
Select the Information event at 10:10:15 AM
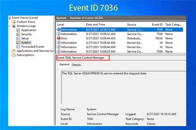coord(120,30)
